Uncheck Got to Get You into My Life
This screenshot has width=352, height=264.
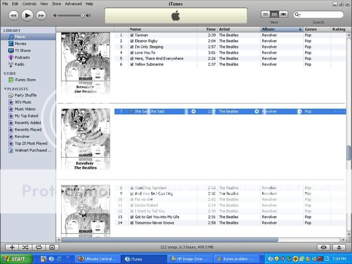132,217
